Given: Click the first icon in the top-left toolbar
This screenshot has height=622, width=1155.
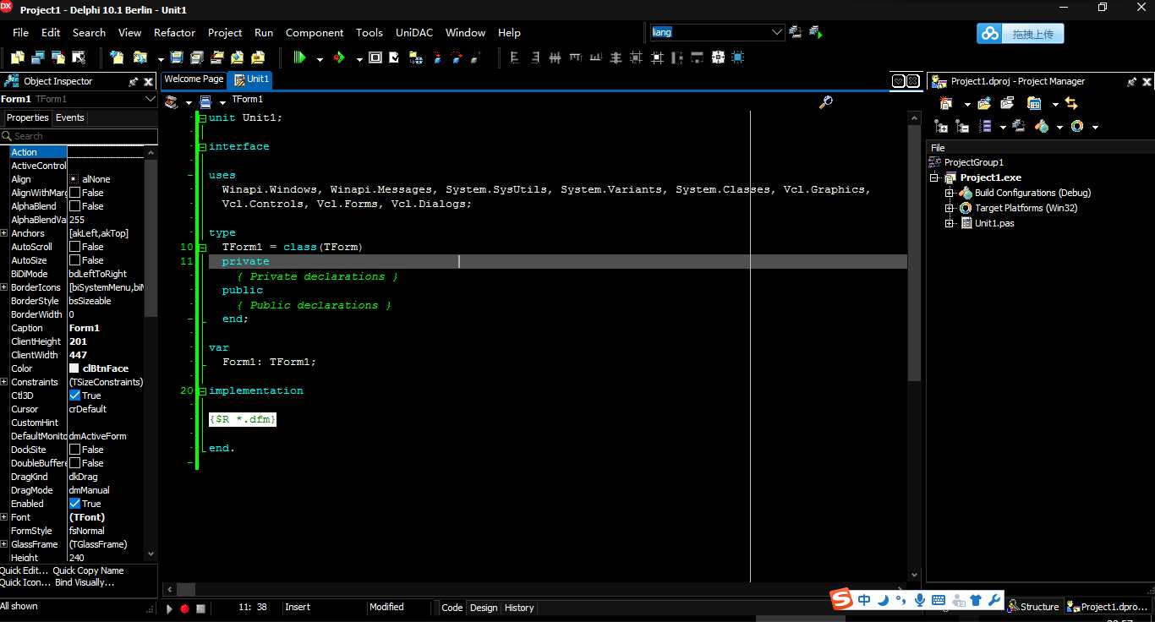Looking at the screenshot, I should [18, 57].
